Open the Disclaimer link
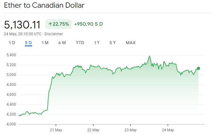 (x=54, y=34)
